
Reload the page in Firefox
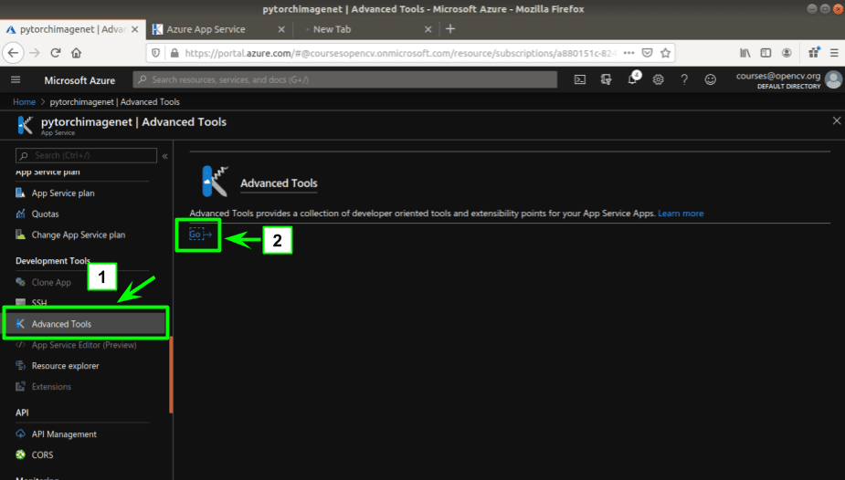56,53
